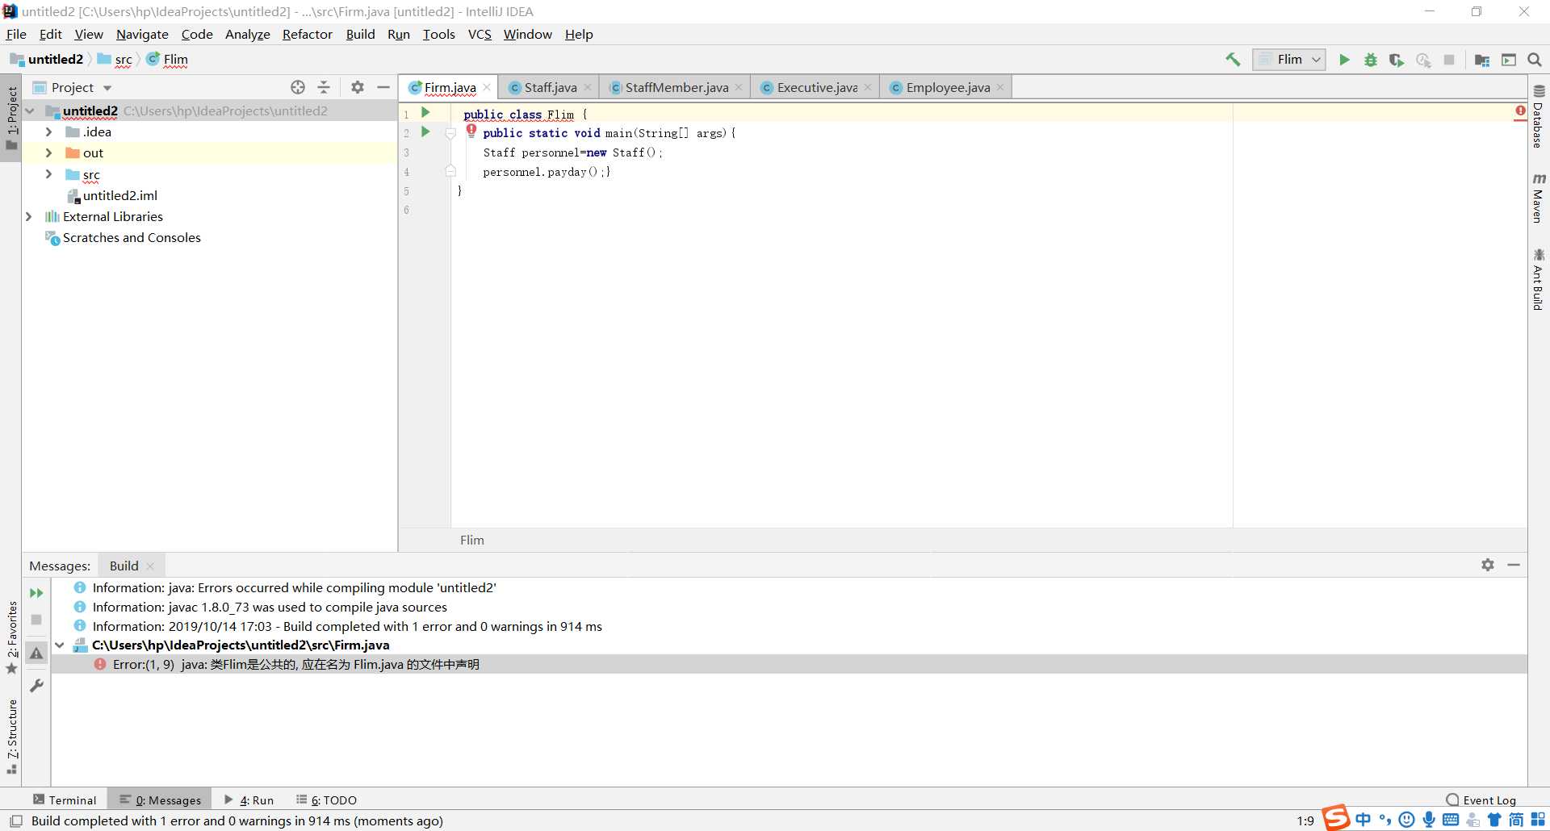Open the Flim run configuration dropdown
Viewport: 1550px width, 831px height.
(x=1289, y=60)
